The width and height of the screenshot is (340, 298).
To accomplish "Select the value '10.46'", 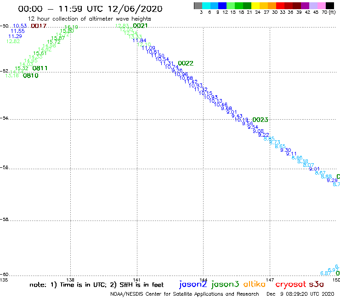I will tap(221, 105).
